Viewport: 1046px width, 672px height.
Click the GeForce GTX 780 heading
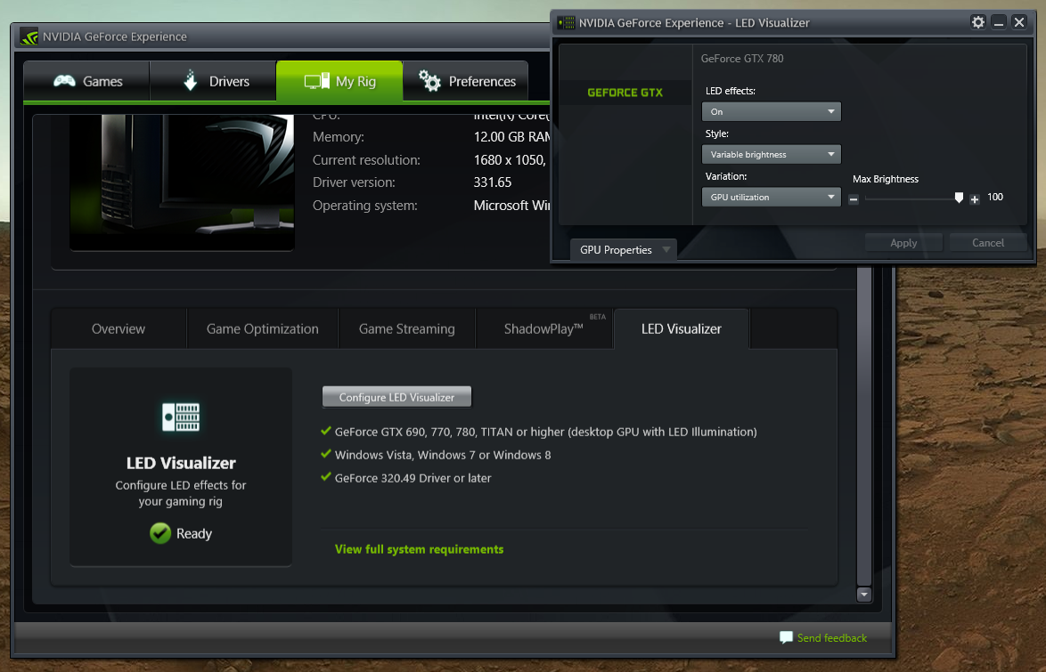pyautogui.click(x=742, y=59)
